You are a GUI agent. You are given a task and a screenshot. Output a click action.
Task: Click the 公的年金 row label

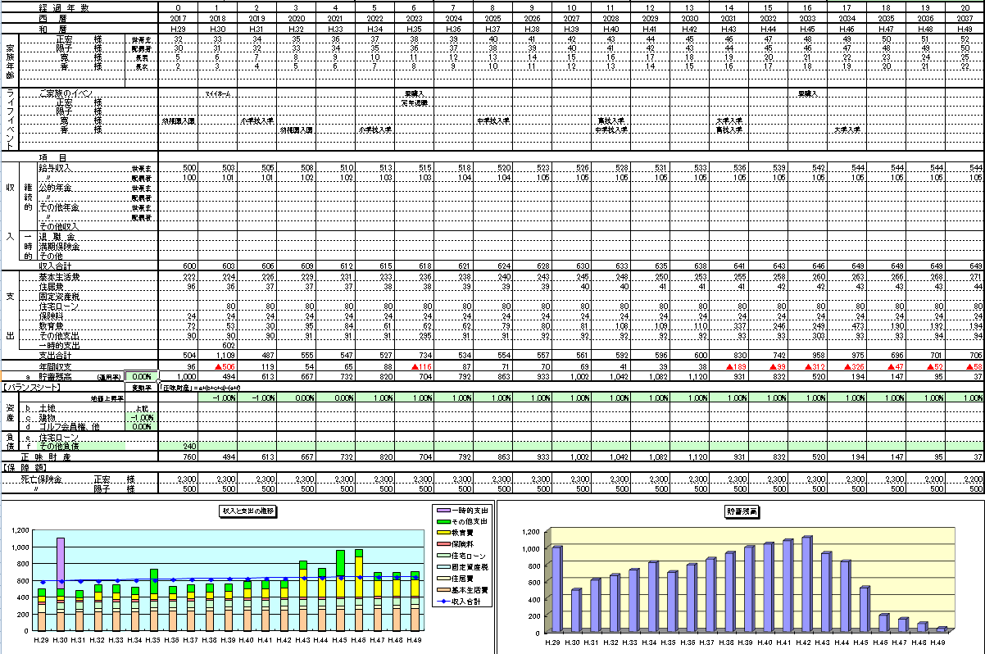57,188
